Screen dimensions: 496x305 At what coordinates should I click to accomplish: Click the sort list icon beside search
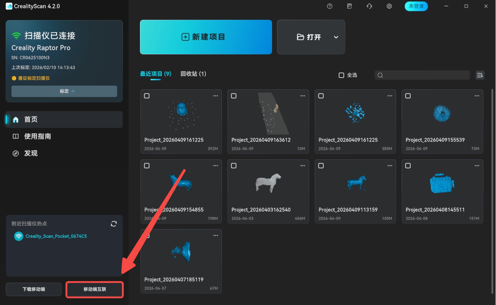click(480, 75)
